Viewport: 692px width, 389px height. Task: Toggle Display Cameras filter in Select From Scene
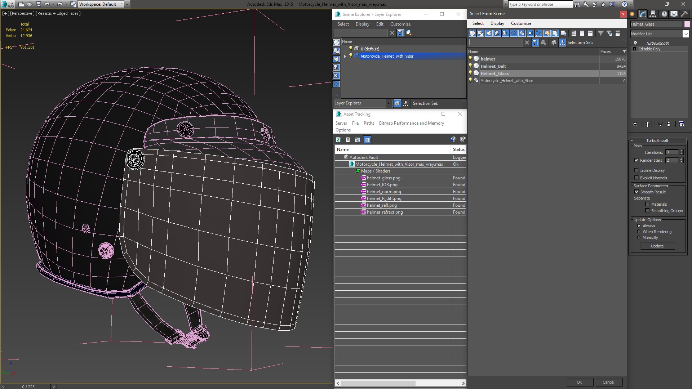(x=497, y=33)
